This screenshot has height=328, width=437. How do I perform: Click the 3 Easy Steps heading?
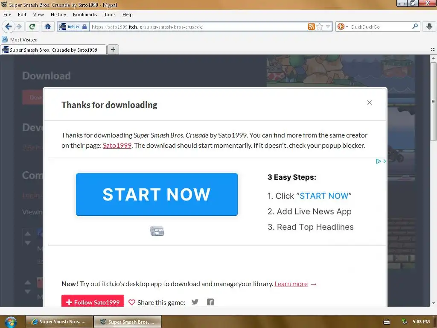(x=292, y=177)
